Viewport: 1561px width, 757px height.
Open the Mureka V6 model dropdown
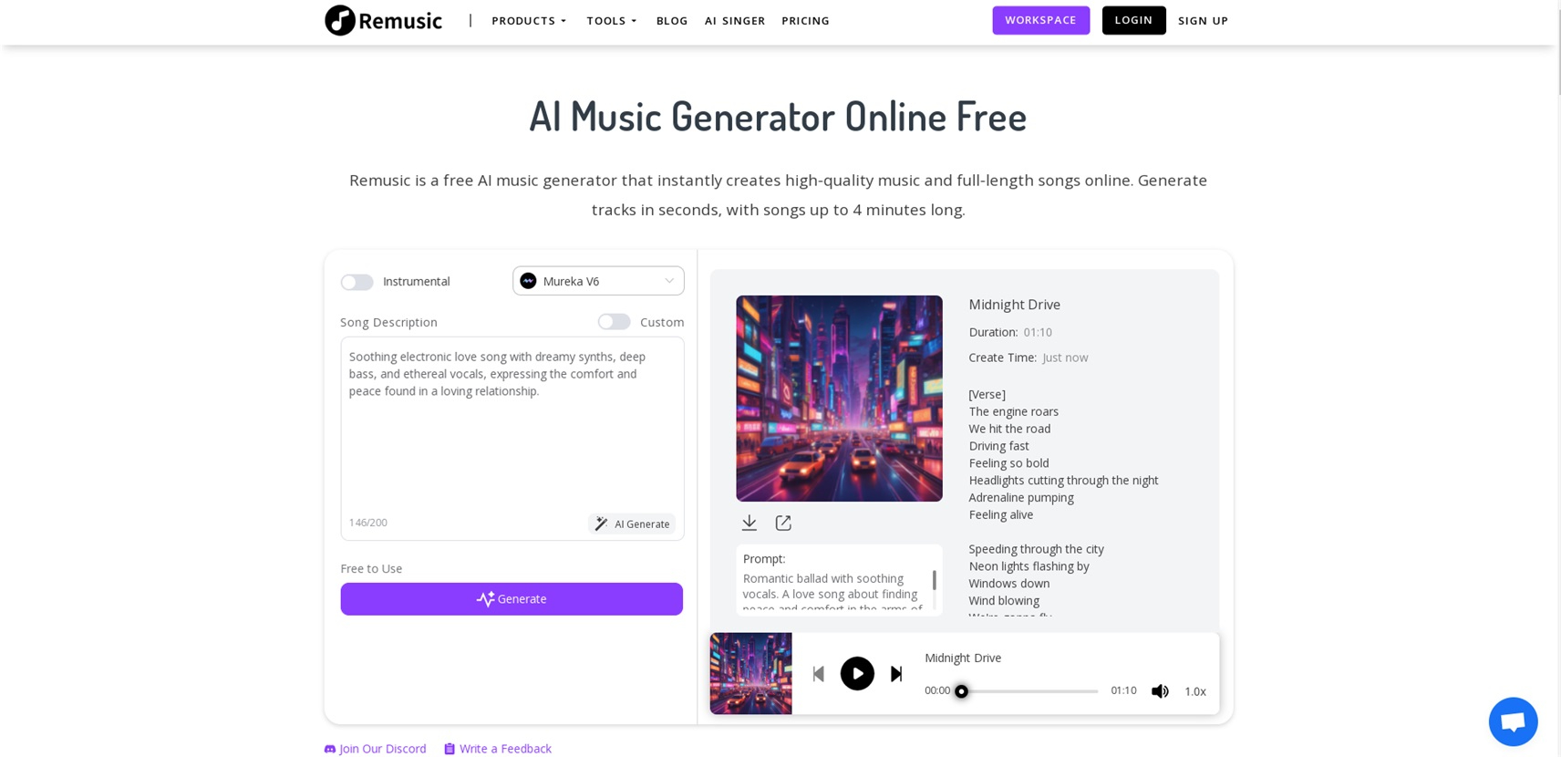[598, 281]
